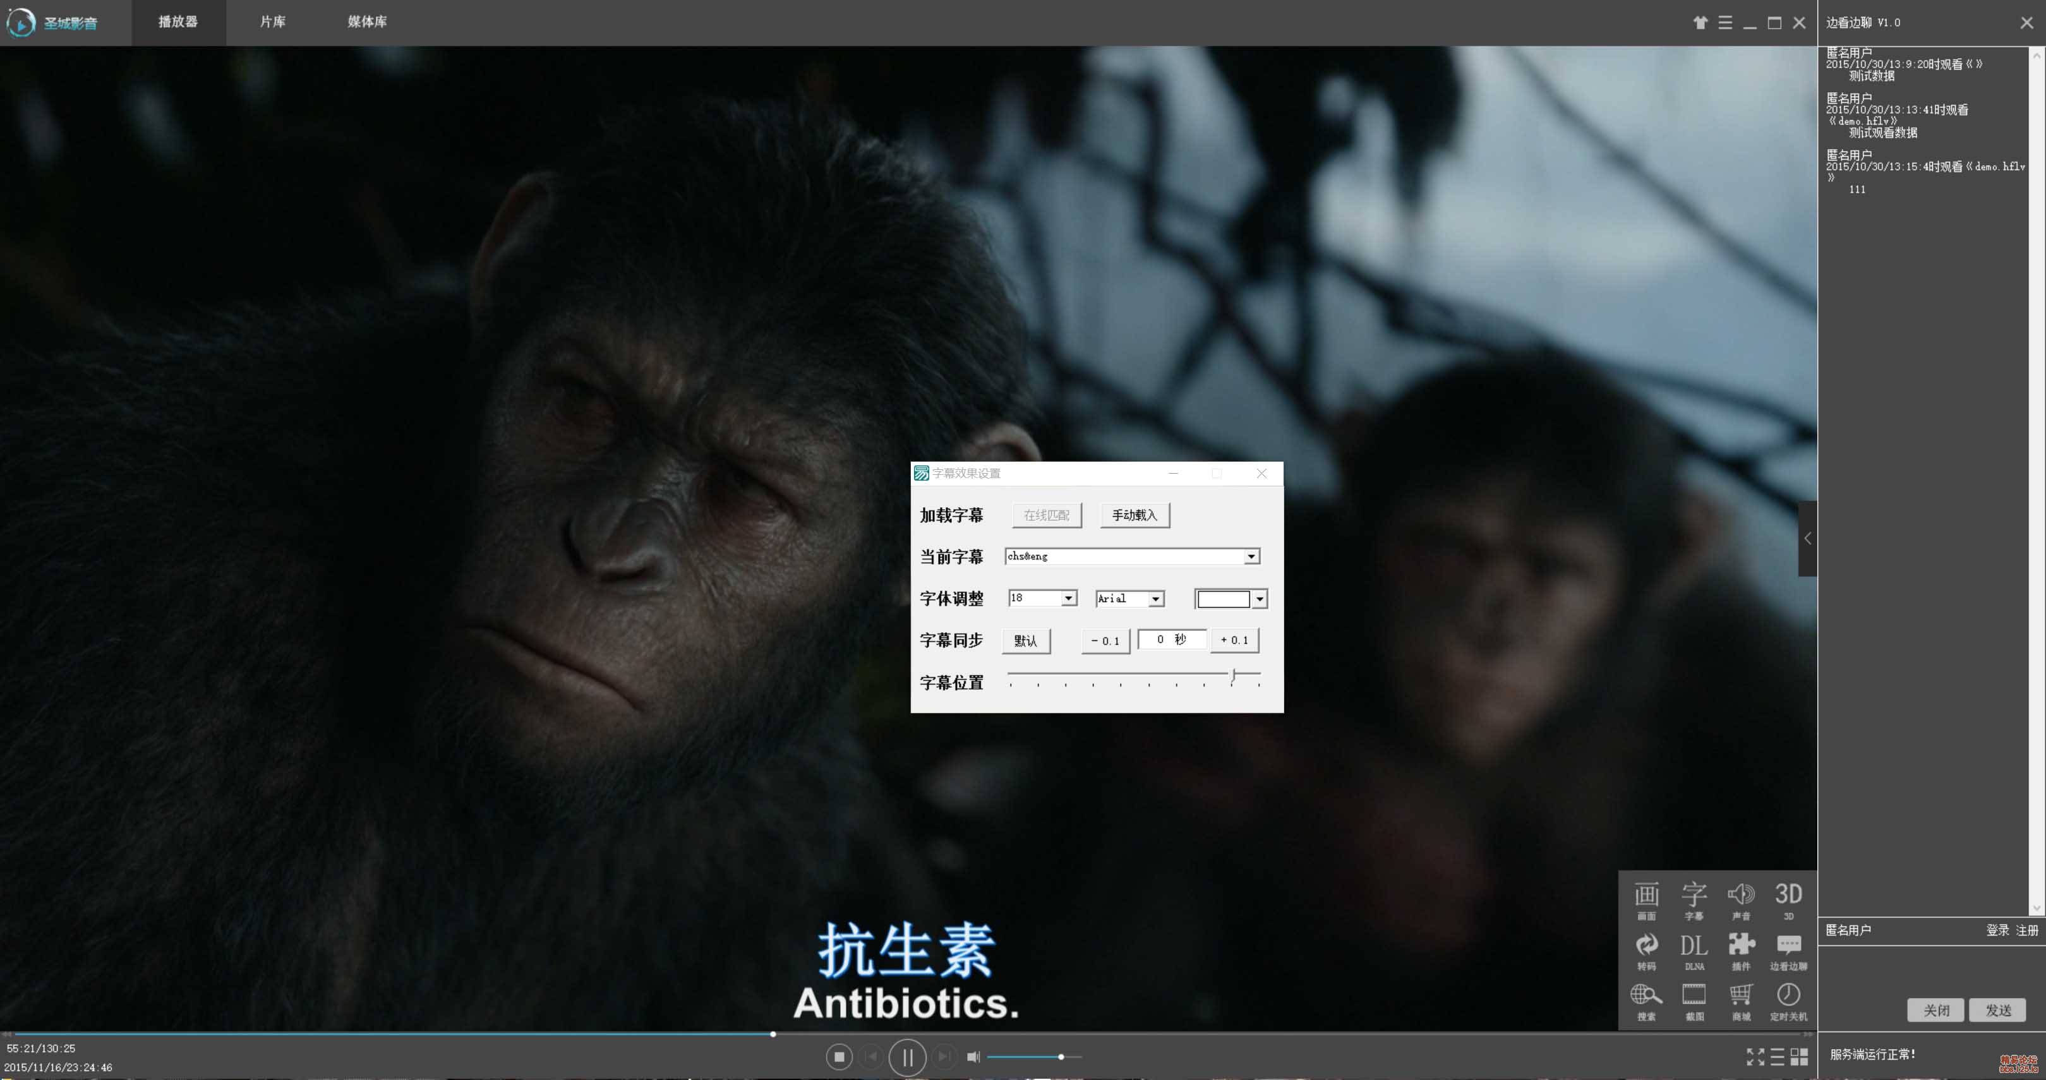
Task: Skip to the next track
Action: coord(944,1057)
